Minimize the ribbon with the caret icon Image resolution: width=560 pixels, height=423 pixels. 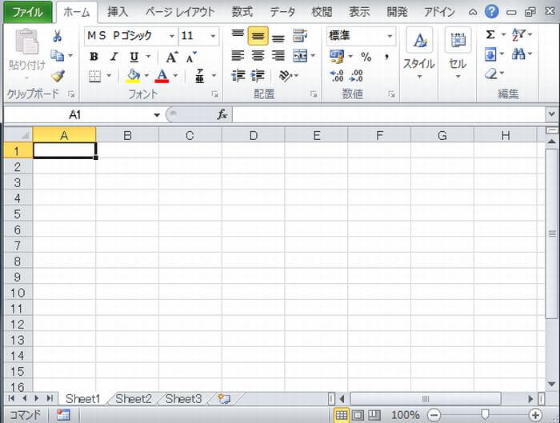tap(473, 13)
